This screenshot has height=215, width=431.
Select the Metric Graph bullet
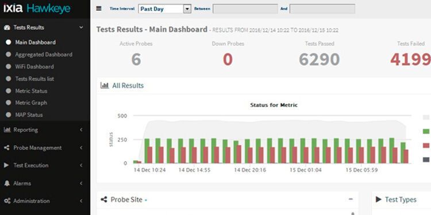click(8, 103)
